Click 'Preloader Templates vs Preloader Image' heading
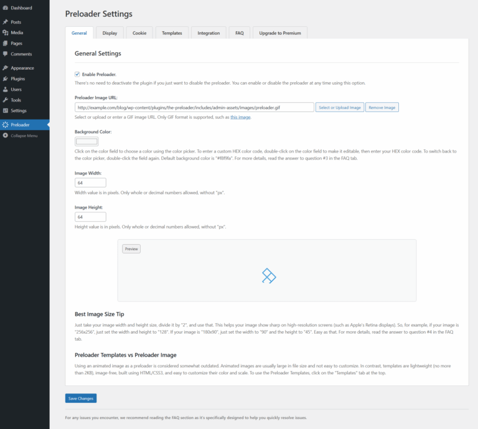478x429 pixels. [x=126, y=355]
